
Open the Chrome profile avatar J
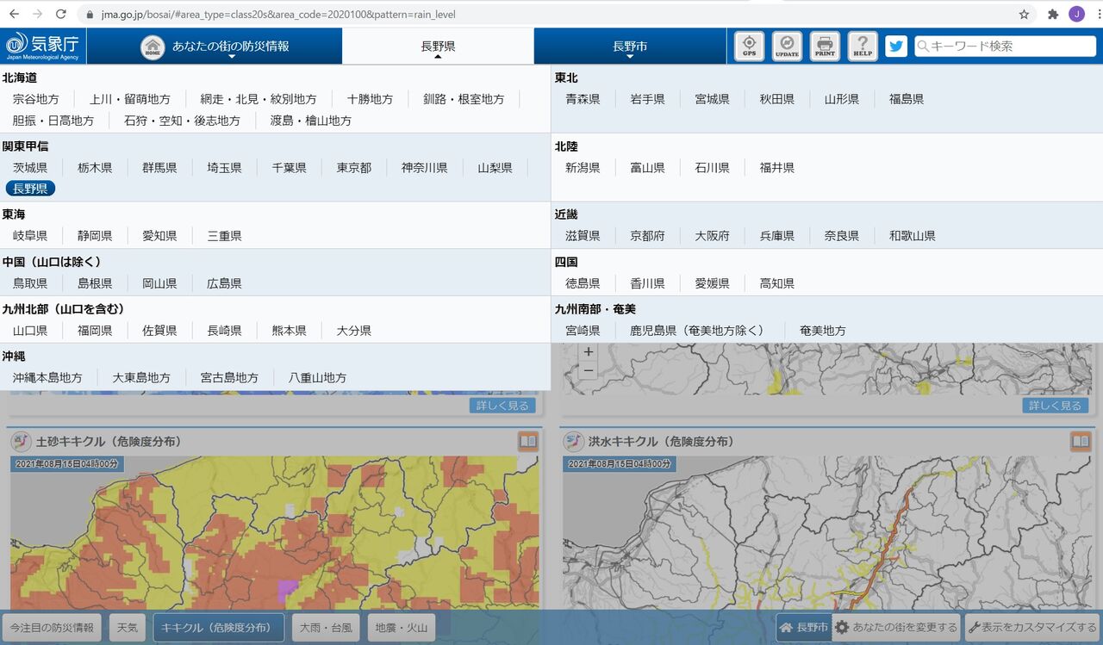pos(1076,14)
